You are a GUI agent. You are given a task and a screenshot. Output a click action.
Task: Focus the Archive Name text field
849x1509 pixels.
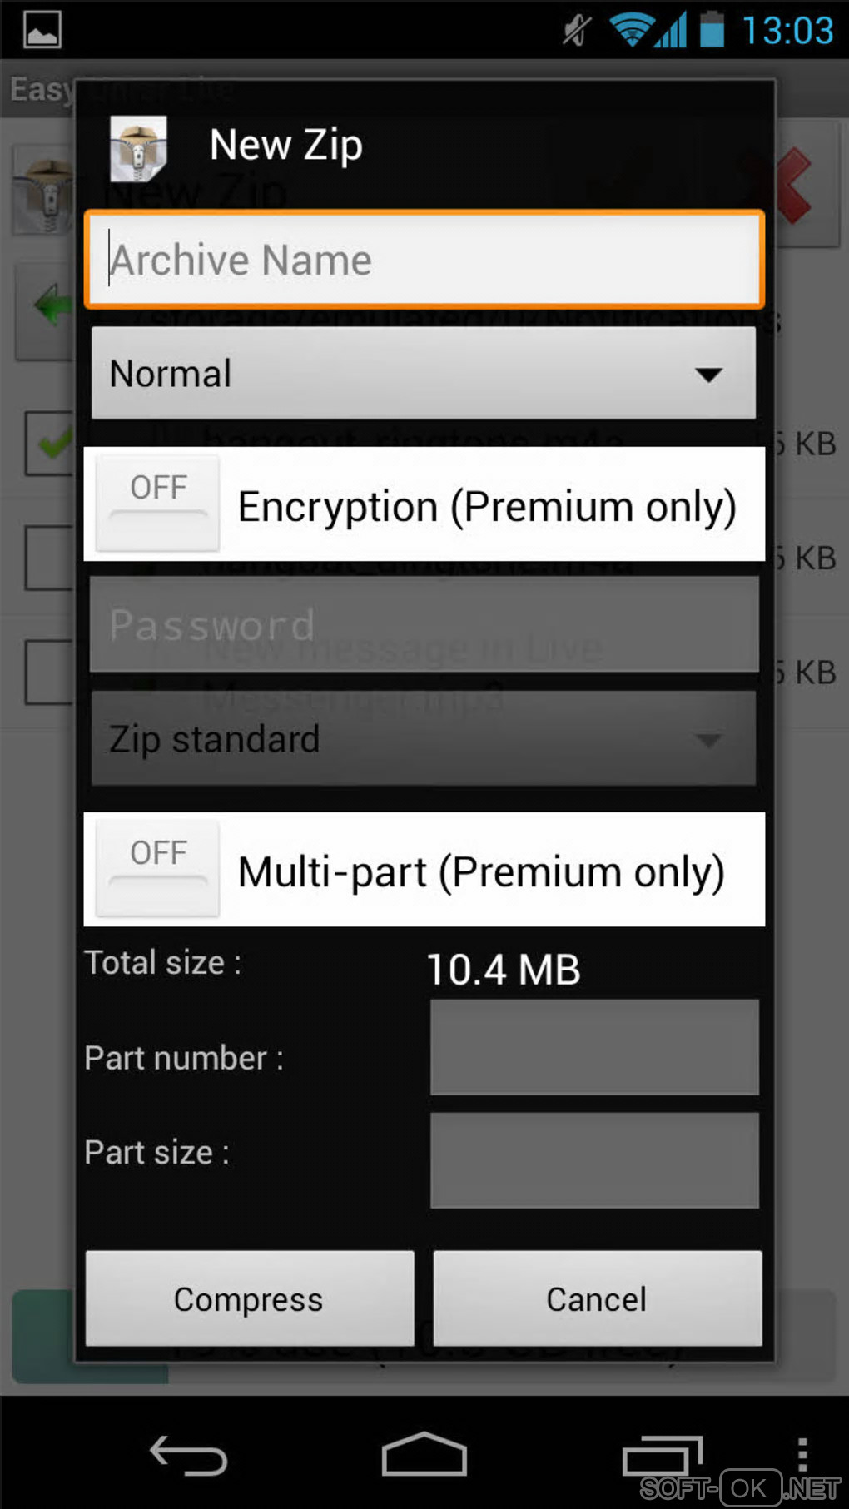[x=424, y=260]
